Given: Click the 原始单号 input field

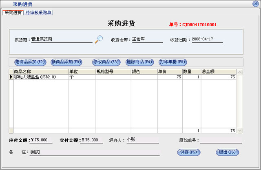Looking at the screenshot, I should tap(220, 140).
